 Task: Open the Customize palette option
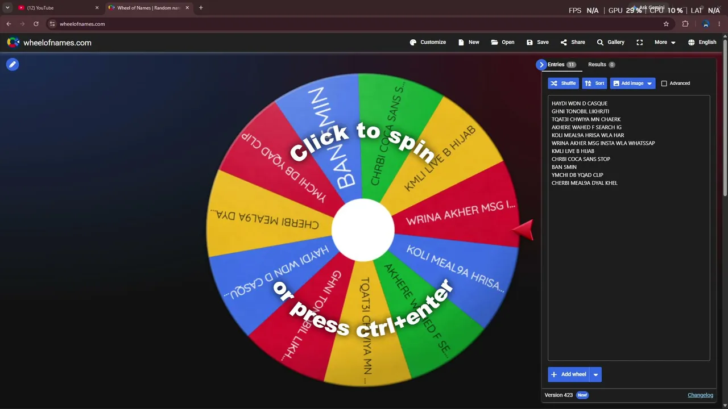pyautogui.click(x=428, y=42)
